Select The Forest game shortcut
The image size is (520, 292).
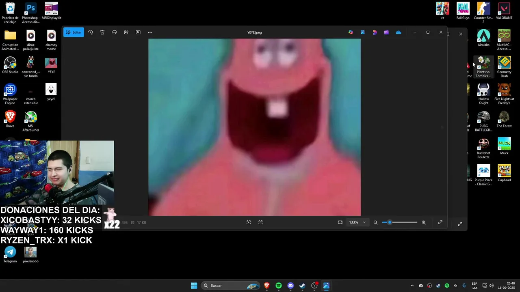504,119
